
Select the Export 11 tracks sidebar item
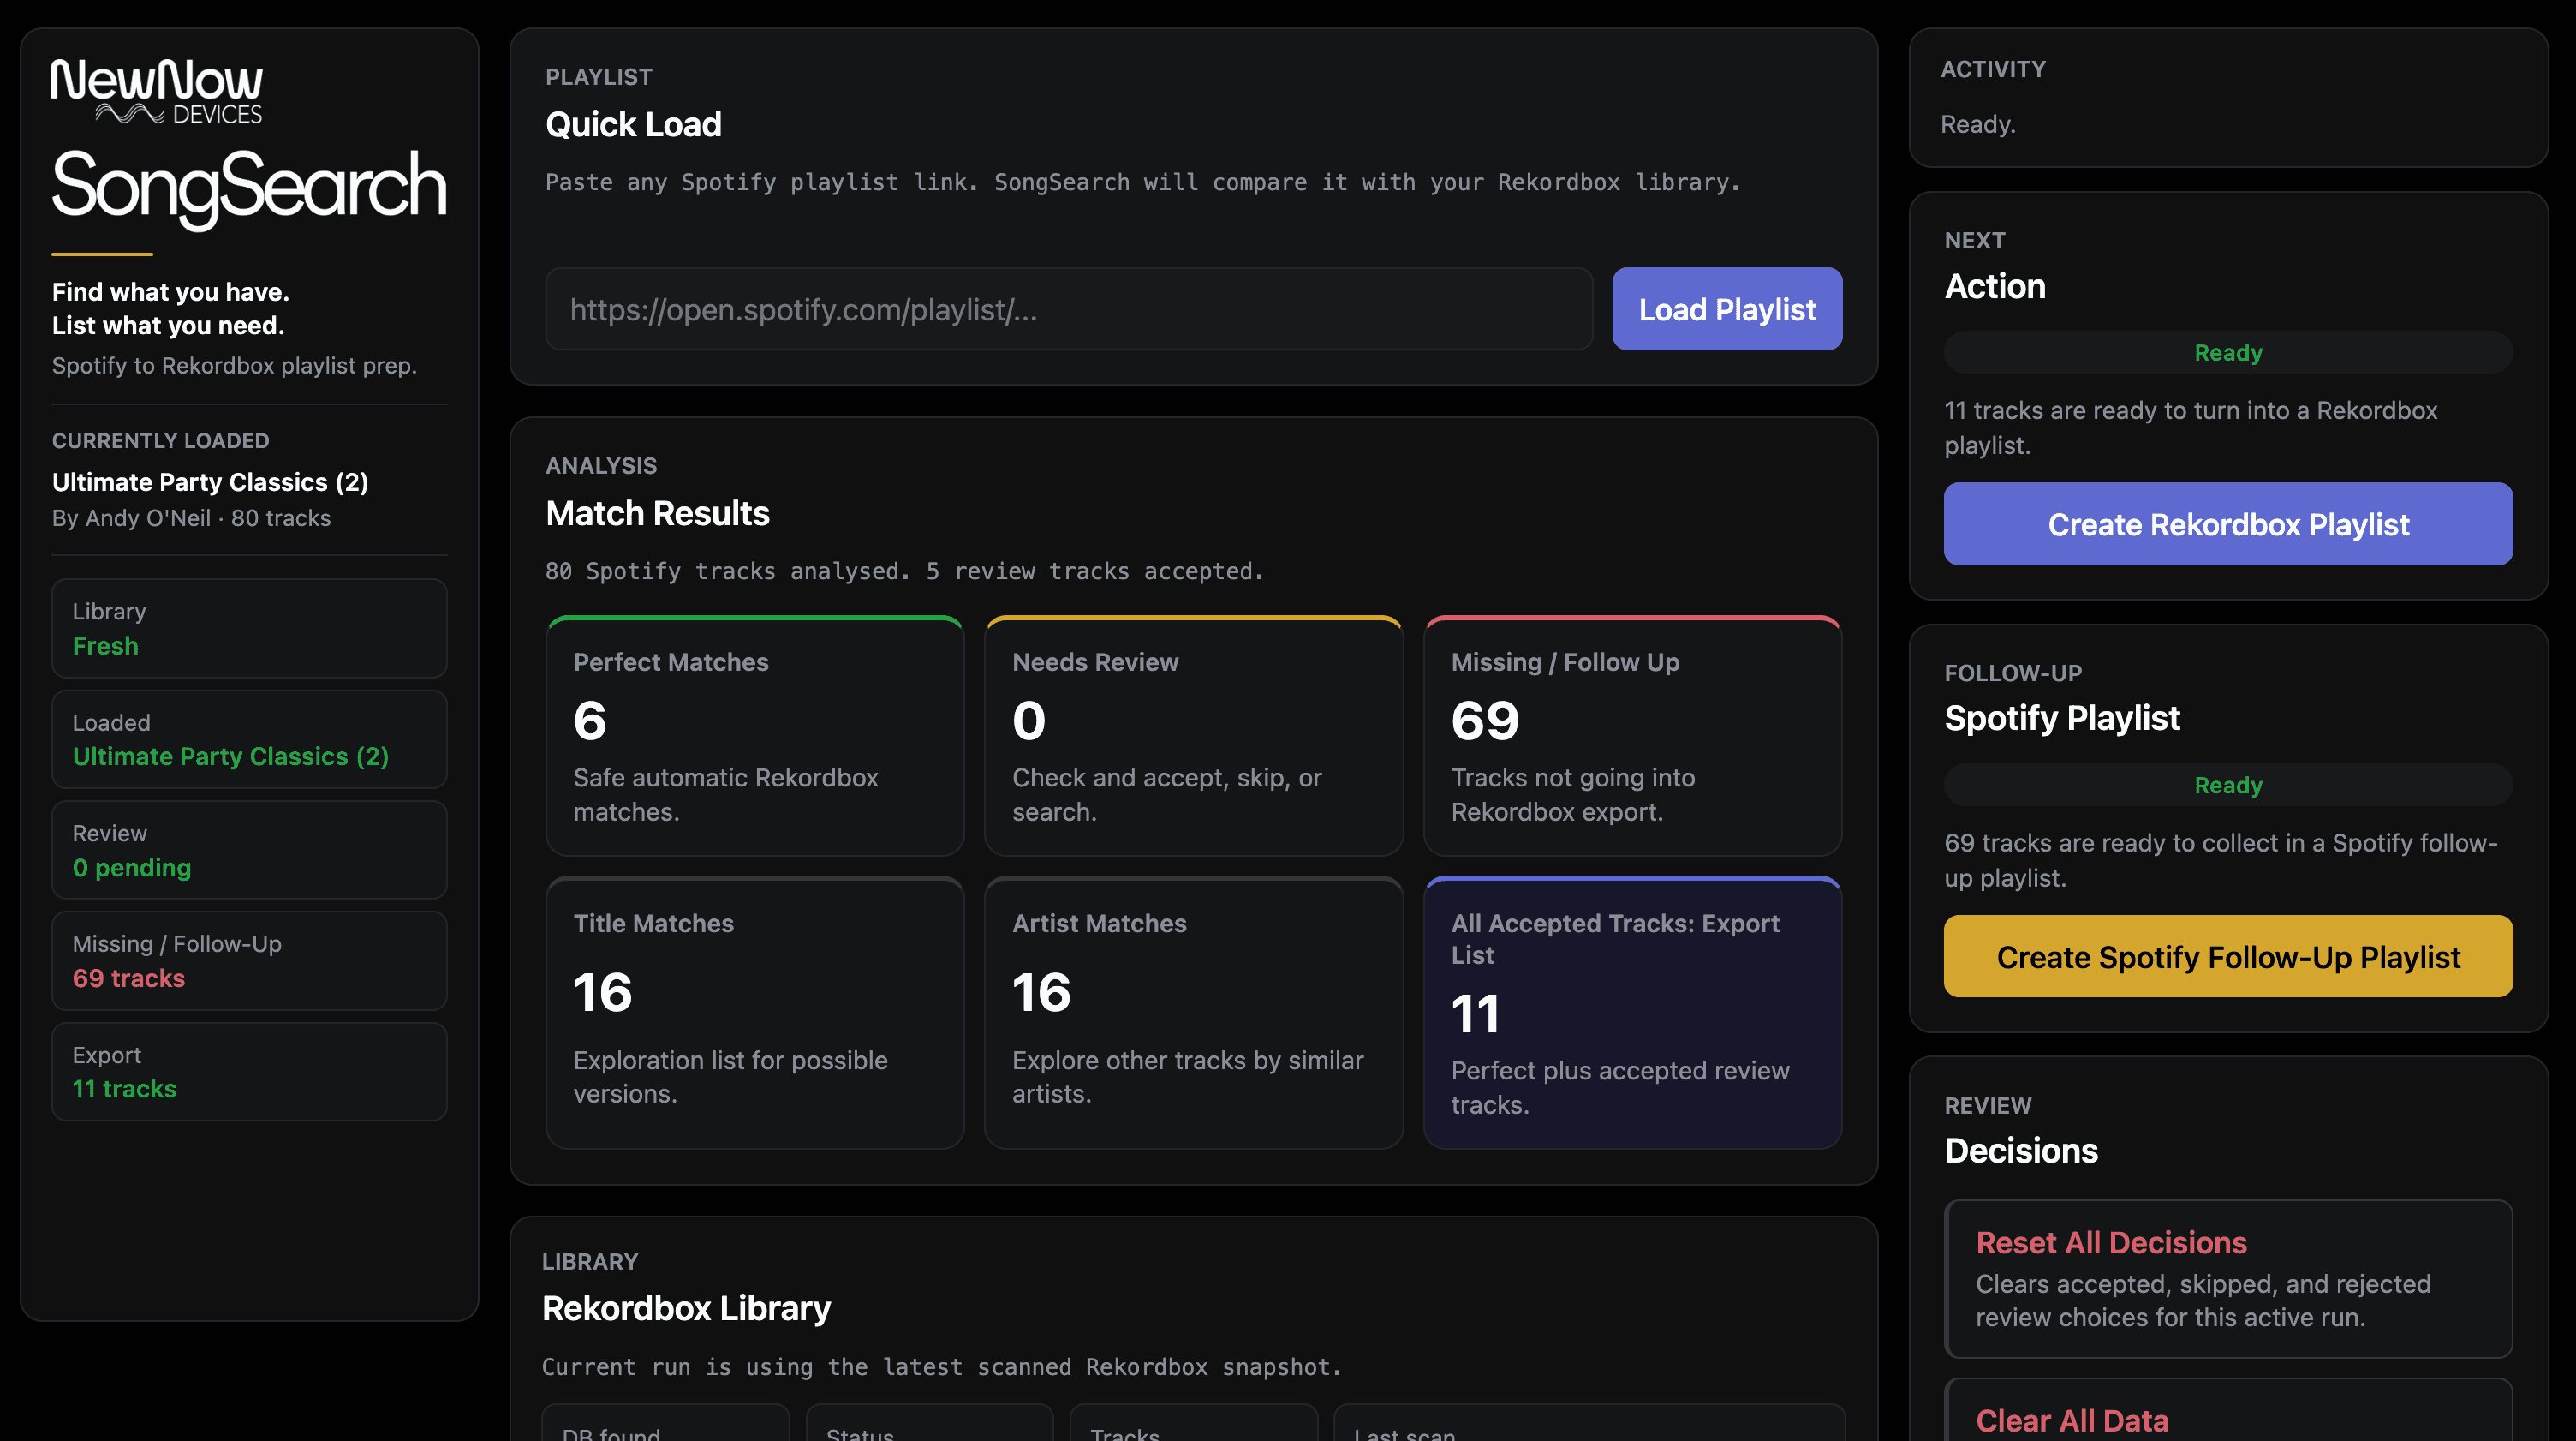[249, 1072]
